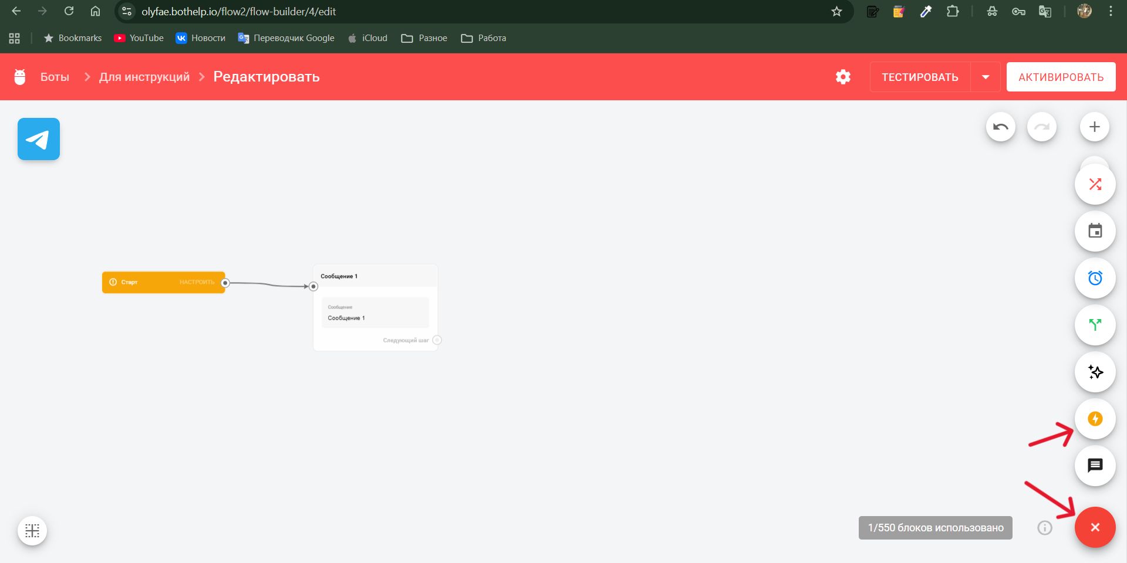The height and width of the screenshot is (563, 1127).
Task: Open the Для инструкций breadcrumb
Action: [144, 77]
